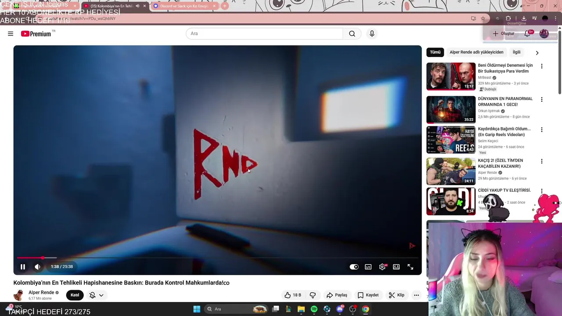Dislike the video
Screen dimensions: 562x316
click(313, 295)
